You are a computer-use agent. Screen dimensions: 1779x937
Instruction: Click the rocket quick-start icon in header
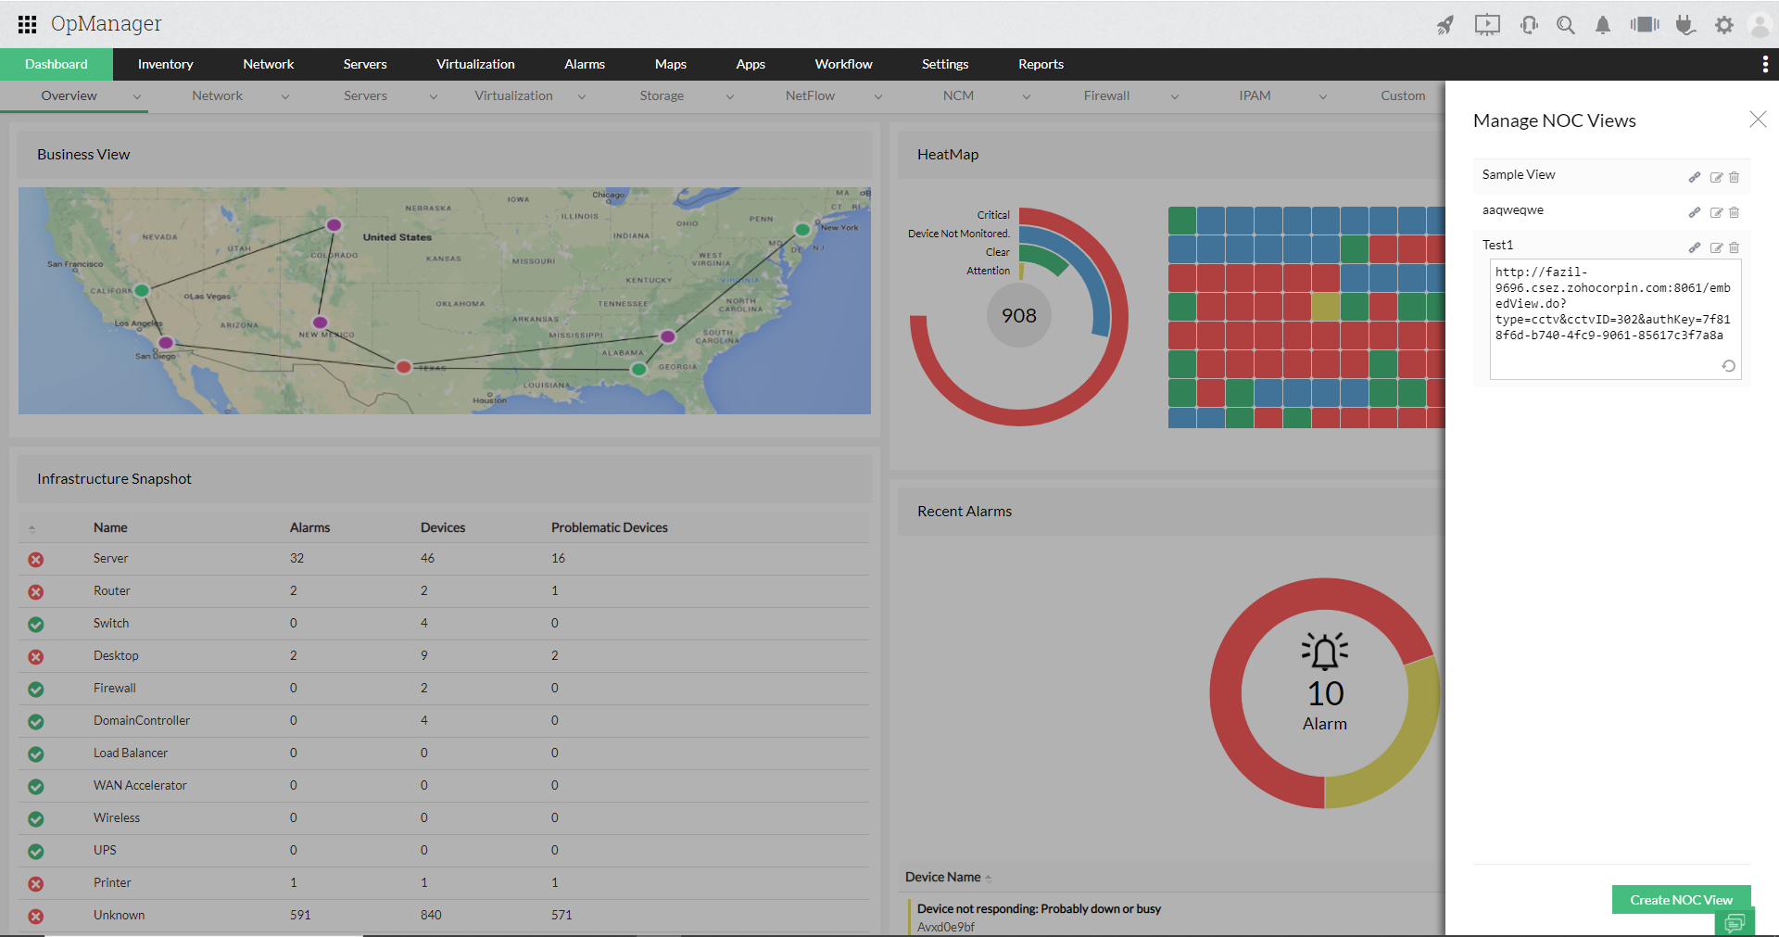(1445, 25)
